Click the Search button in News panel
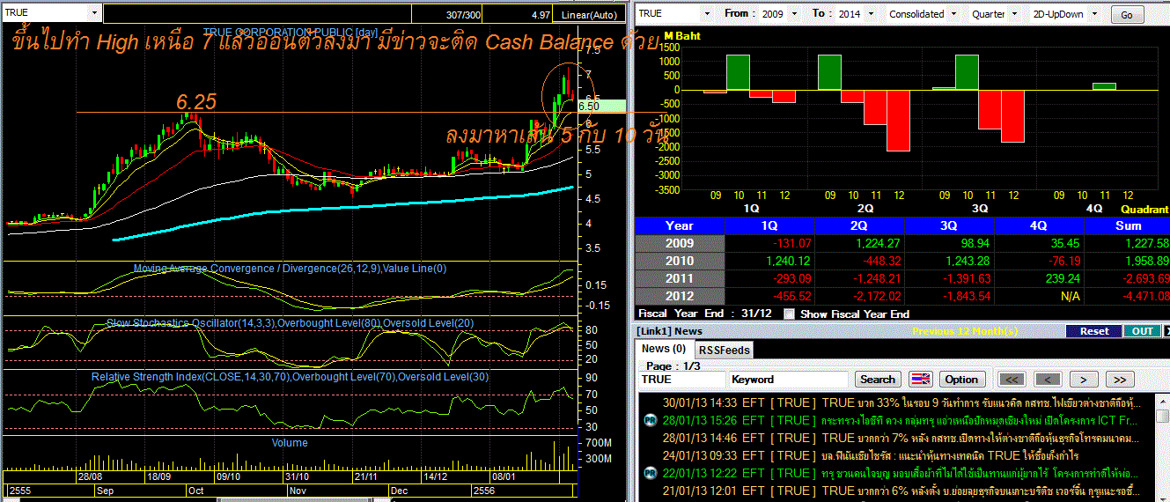Image resolution: width=1170 pixels, height=502 pixels. coord(877,379)
